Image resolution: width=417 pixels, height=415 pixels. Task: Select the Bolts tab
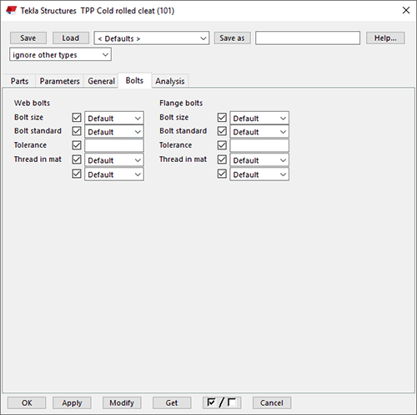pos(134,80)
